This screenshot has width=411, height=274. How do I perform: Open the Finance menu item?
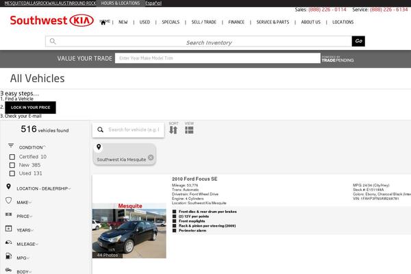coord(236,23)
